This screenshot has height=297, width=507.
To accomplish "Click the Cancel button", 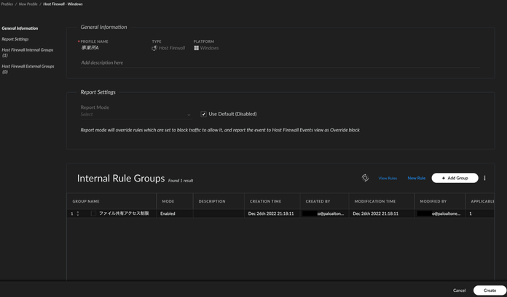I will click(x=459, y=290).
